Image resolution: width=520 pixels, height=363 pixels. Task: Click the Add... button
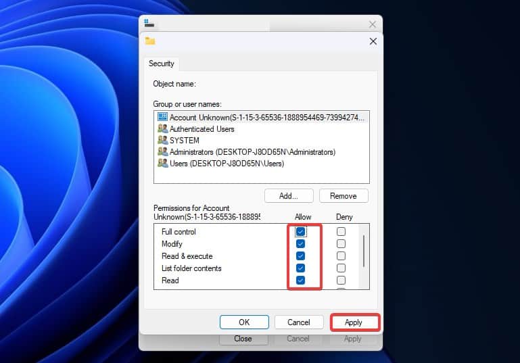289,196
